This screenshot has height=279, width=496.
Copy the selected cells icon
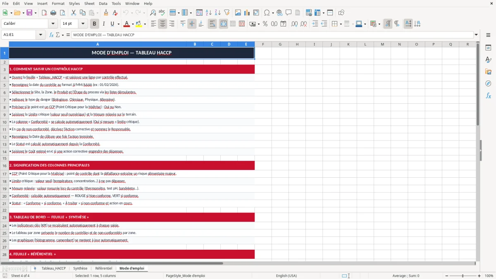pyautogui.click(x=83, y=13)
